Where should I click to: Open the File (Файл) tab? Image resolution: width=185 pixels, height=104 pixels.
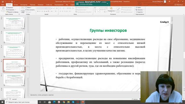click(3, 5)
